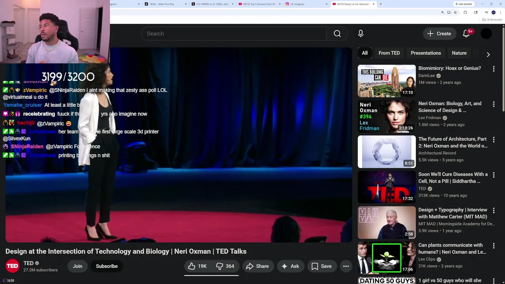Click the Chrome zoom magnifier icon
This screenshot has height=284, width=505.
(442, 13)
